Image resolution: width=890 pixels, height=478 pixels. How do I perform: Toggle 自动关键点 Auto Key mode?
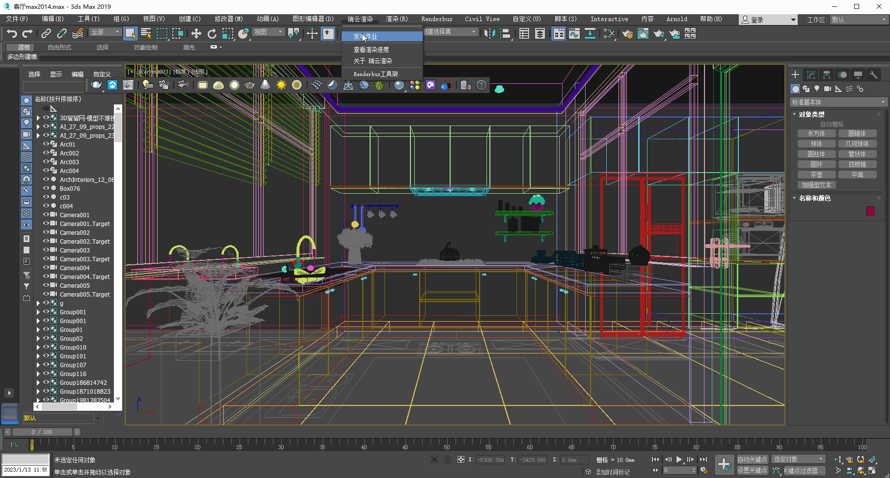coord(752,459)
